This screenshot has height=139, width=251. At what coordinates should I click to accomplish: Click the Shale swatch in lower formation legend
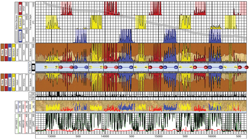[x=2, y=82]
